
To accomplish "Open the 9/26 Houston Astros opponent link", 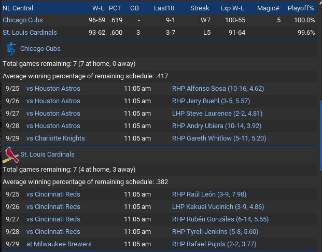I will point(53,101).
